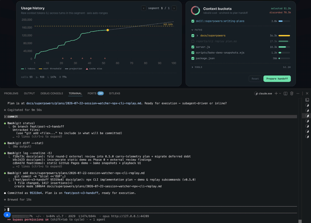
Task: Click the 95319e4 commit hash link
Action: coord(36,193)
